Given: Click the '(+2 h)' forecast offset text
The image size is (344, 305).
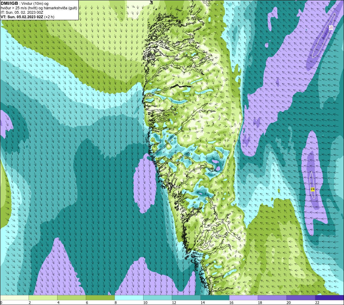Looking at the screenshot, I should 49,17.
